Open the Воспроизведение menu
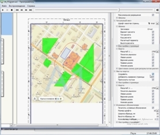The height and width of the screenshot is (135, 160). click(x=17, y=6)
